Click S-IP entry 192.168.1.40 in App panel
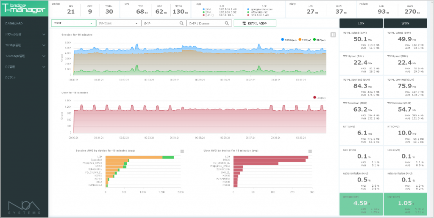Viewport: 434px width, 218px height. coord(228,9)
